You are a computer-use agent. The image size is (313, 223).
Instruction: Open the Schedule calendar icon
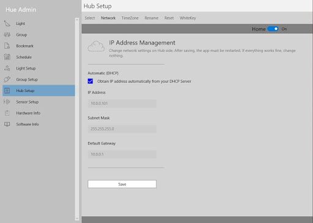(x=7, y=57)
